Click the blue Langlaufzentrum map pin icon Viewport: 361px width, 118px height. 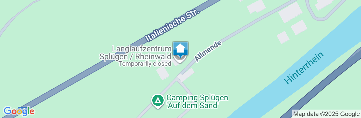coord(180,51)
